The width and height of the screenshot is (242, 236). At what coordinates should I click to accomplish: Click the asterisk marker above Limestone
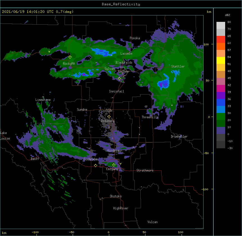pos(43,97)
